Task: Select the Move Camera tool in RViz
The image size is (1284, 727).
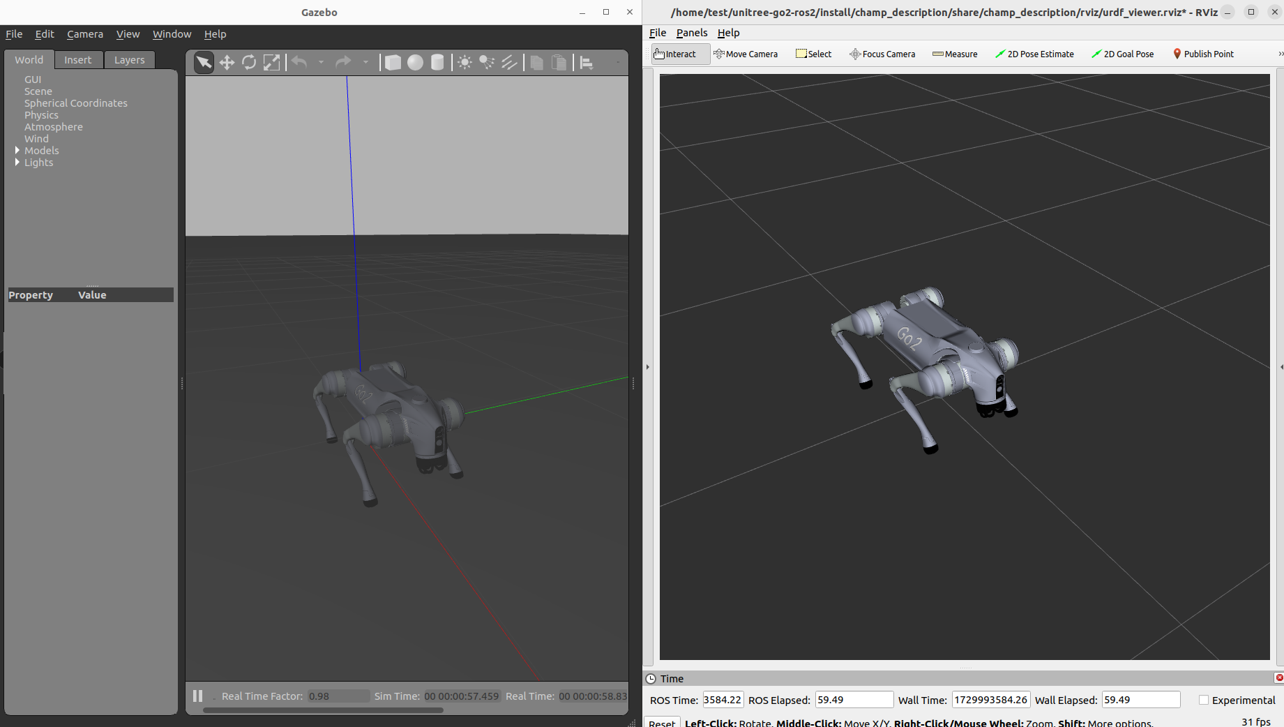Action: 746,54
